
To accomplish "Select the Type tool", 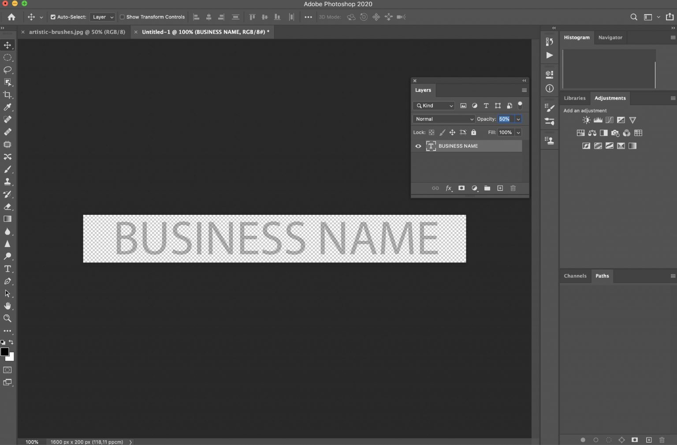I will [7, 269].
